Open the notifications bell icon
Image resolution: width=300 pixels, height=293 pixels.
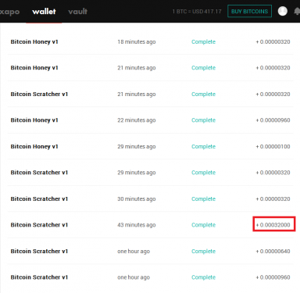[x=297, y=11]
